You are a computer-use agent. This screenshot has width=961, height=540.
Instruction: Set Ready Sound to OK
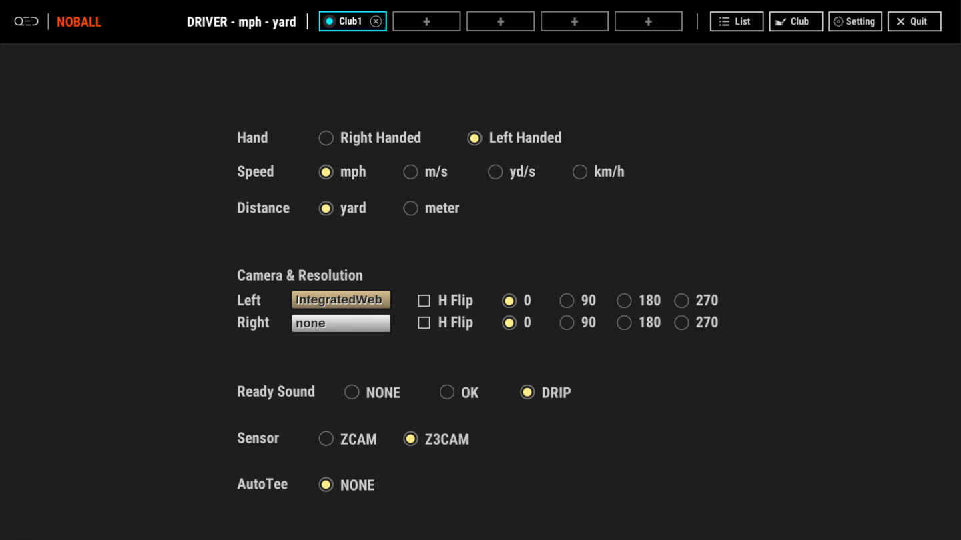pyautogui.click(x=447, y=392)
